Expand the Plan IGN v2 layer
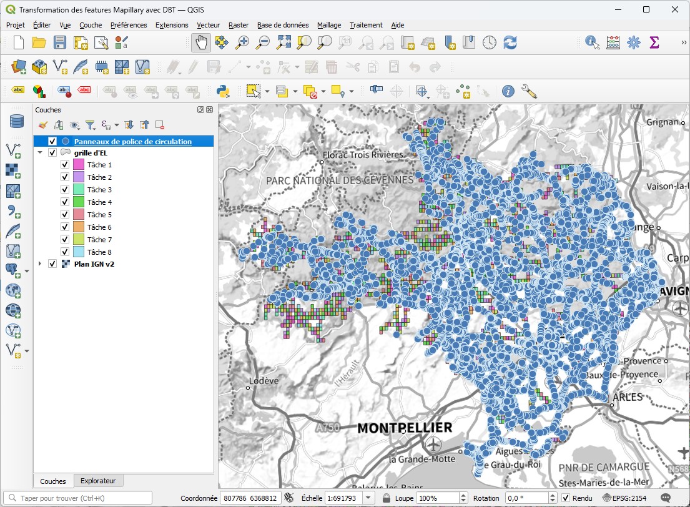The height and width of the screenshot is (507, 690). [x=40, y=264]
